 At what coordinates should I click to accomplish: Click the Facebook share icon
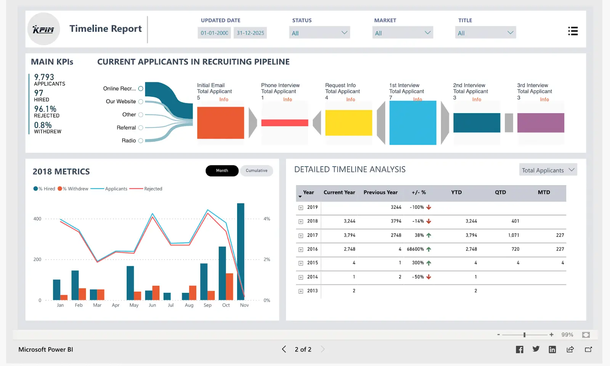click(519, 349)
